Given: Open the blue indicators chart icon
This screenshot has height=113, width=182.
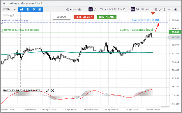Looking at the screenshot, I should (x=40, y=9).
